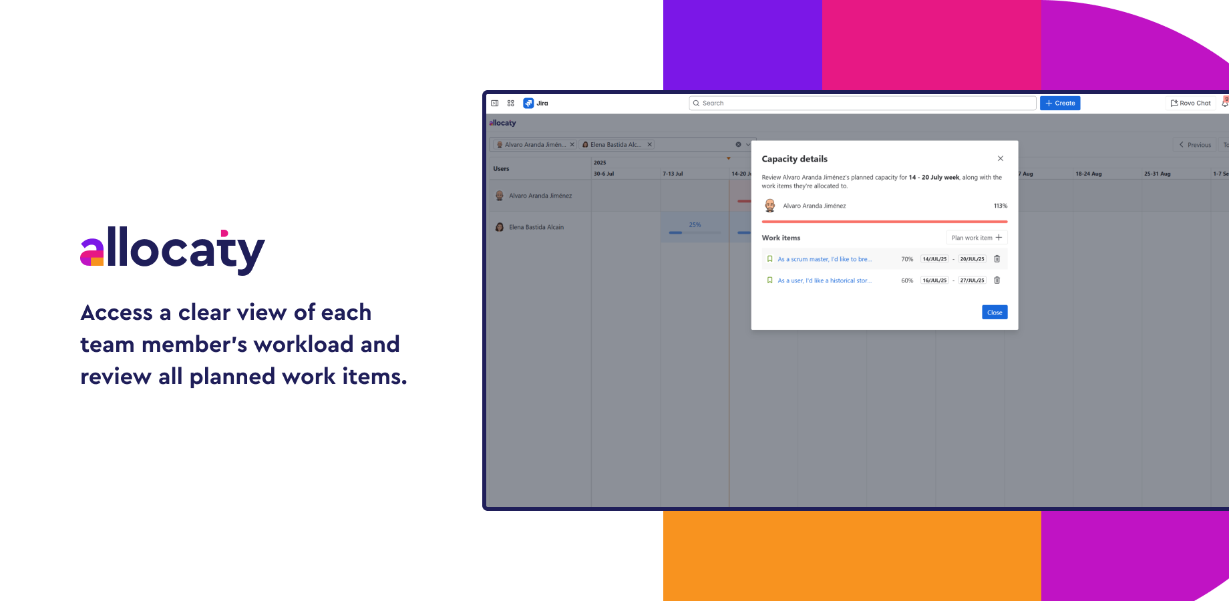Select Elena Bastida Alcain in Users list
The width and height of the screenshot is (1229, 601).
tap(539, 227)
